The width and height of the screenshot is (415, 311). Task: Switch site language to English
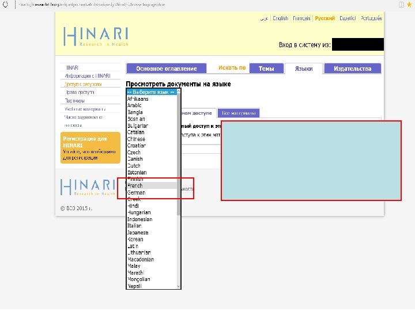pos(280,18)
